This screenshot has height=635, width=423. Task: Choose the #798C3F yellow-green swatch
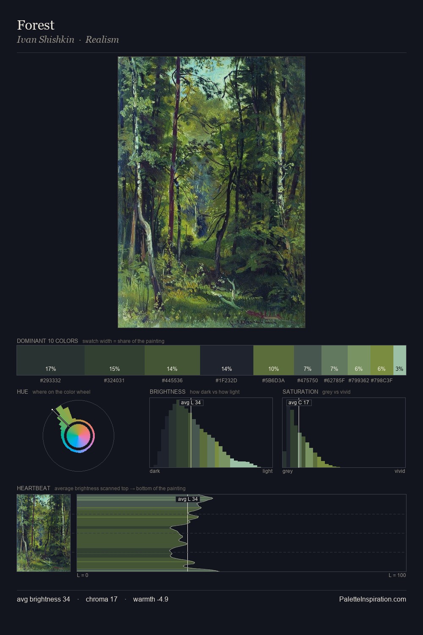point(382,360)
